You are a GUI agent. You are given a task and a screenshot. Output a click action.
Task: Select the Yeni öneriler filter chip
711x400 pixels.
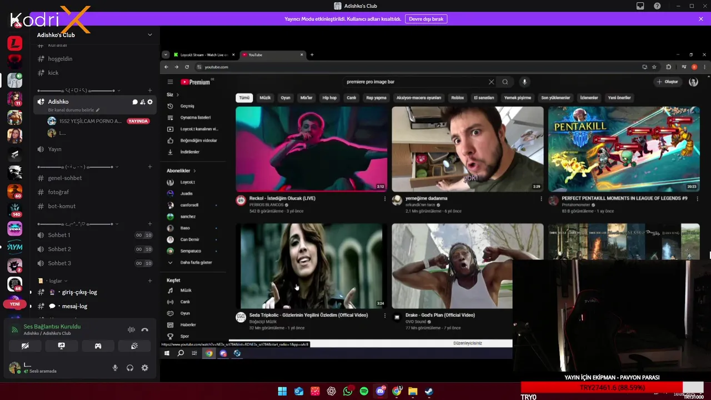coord(619,98)
